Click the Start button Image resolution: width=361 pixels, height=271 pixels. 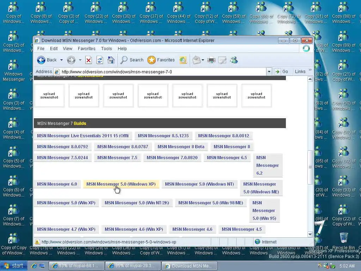14,266
